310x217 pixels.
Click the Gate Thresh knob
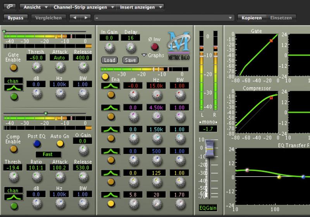click(36, 67)
